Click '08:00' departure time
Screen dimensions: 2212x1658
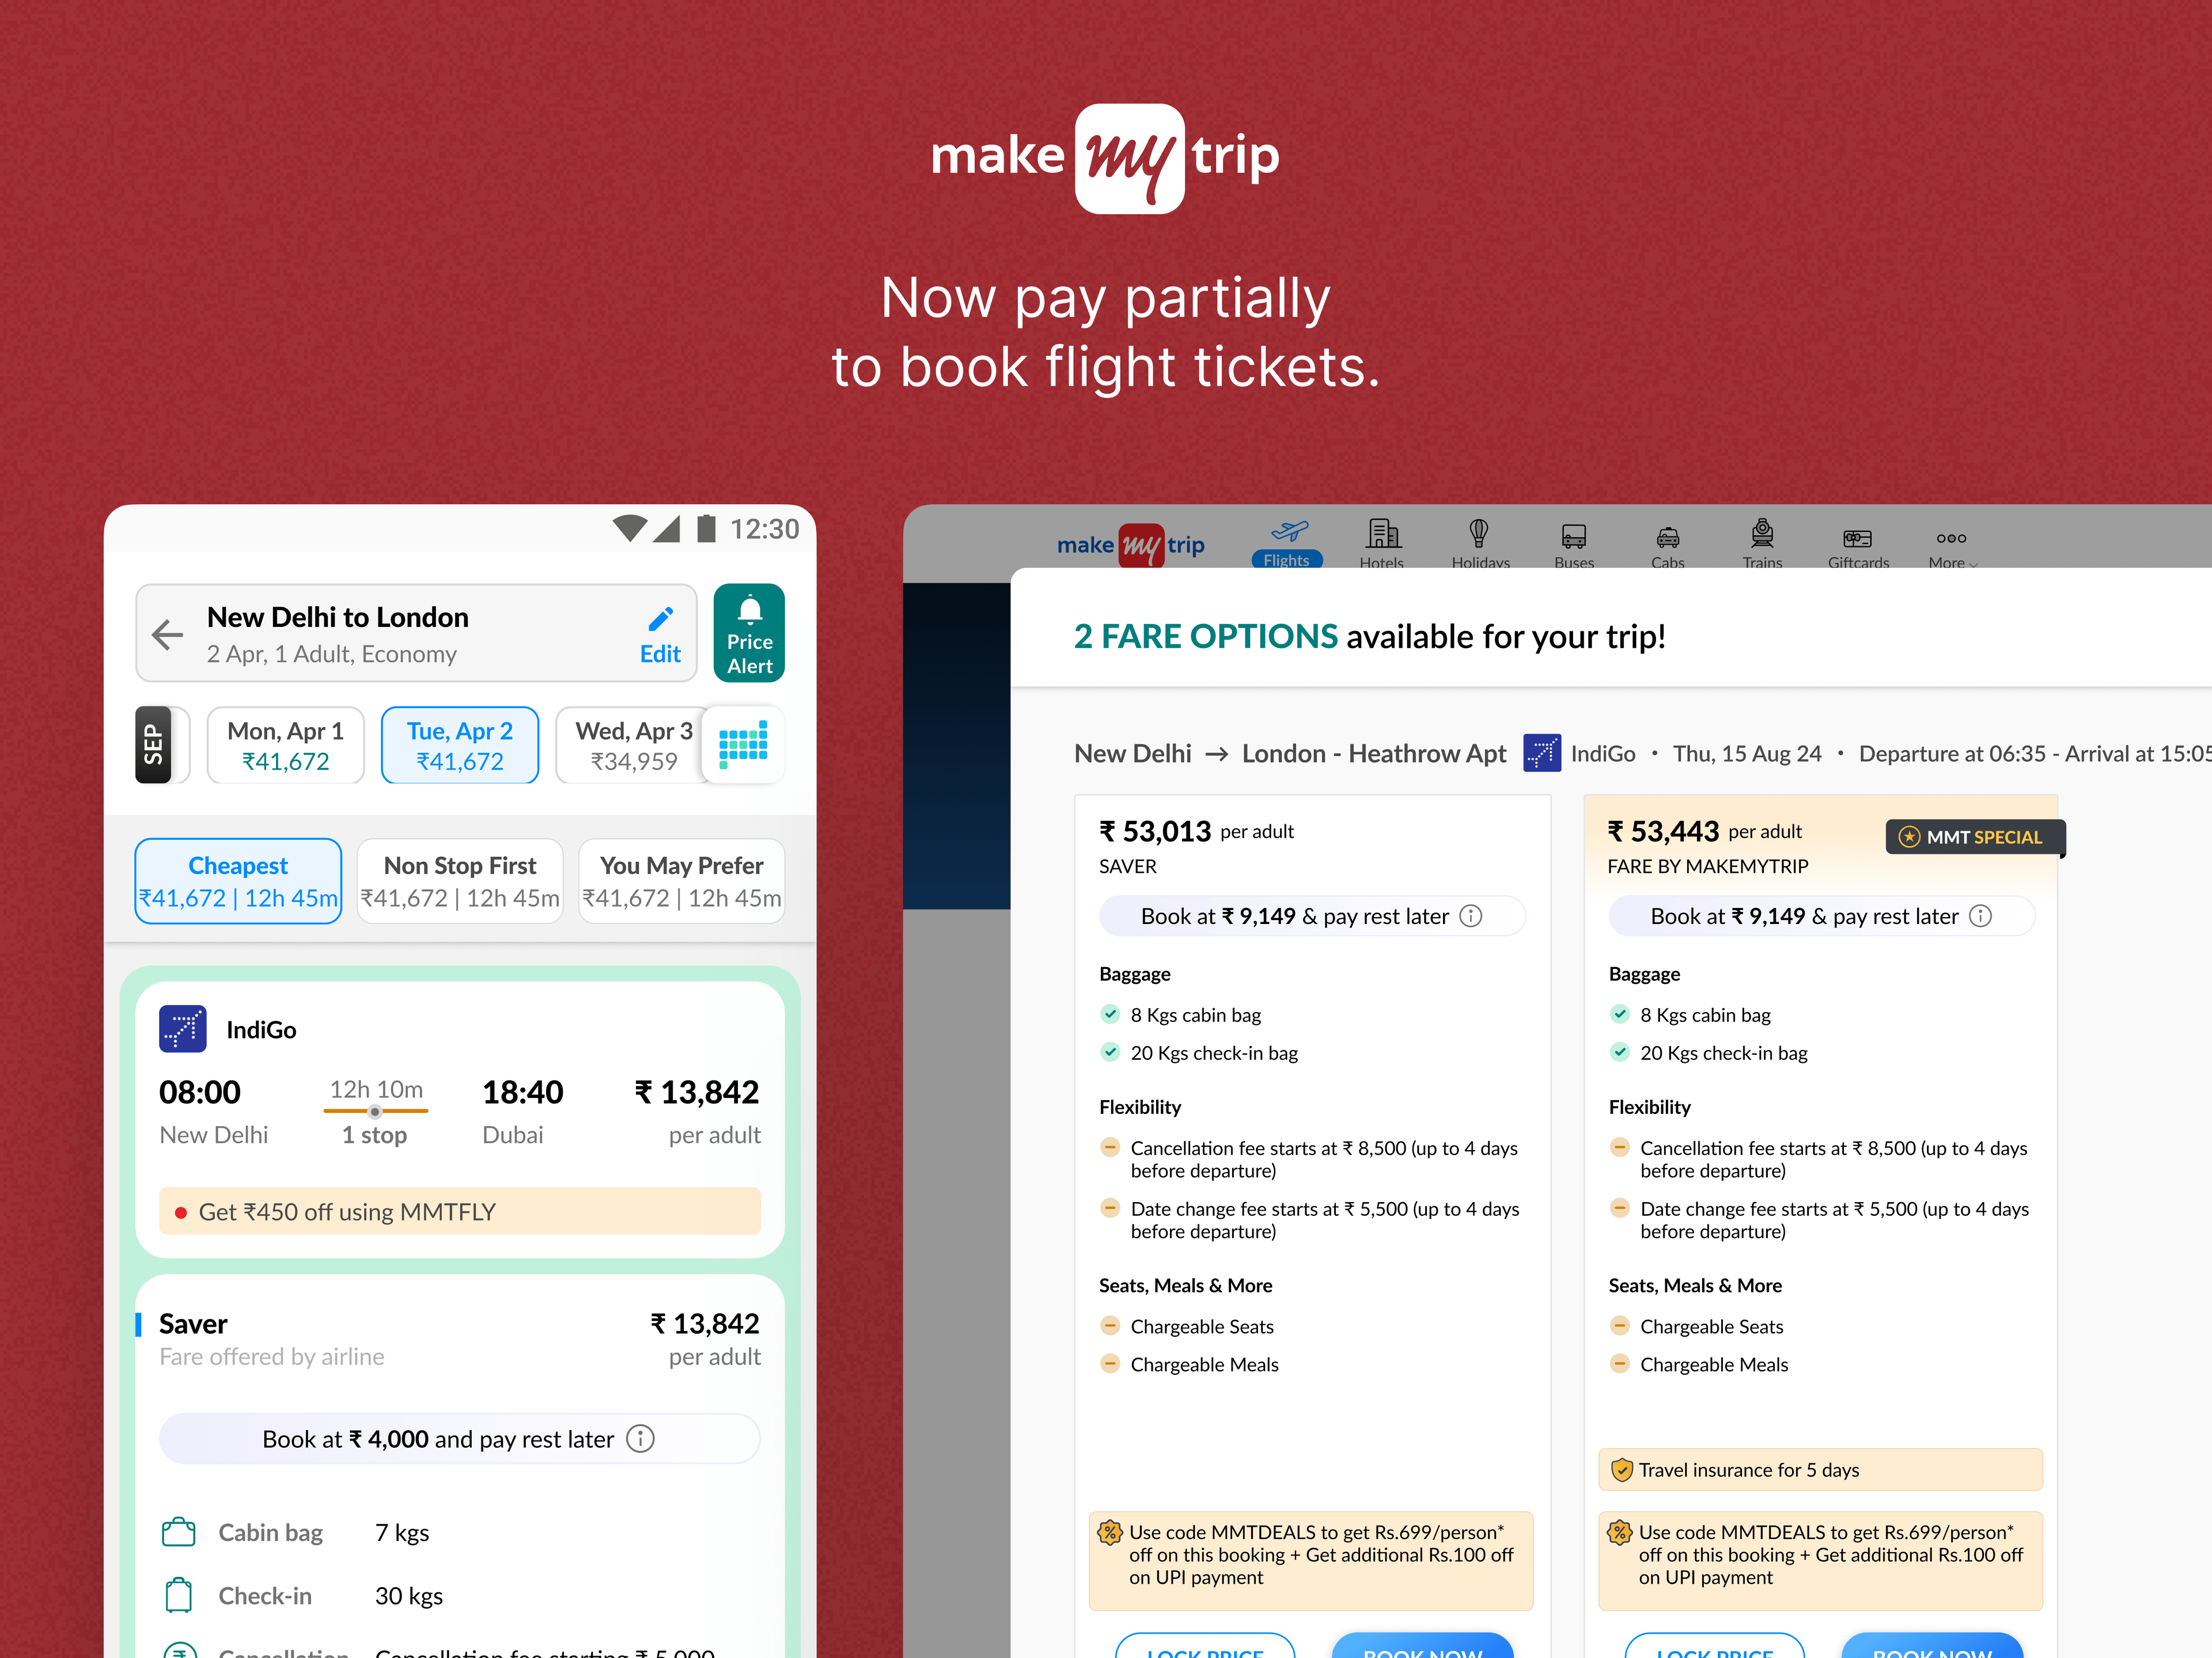coord(200,1092)
